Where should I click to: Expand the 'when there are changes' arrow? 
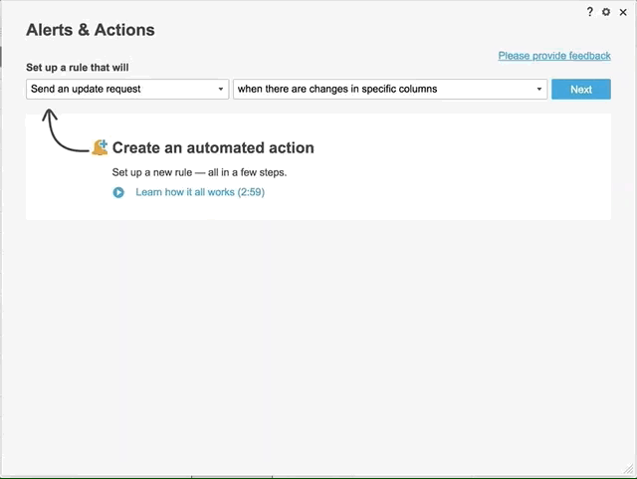point(539,89)
